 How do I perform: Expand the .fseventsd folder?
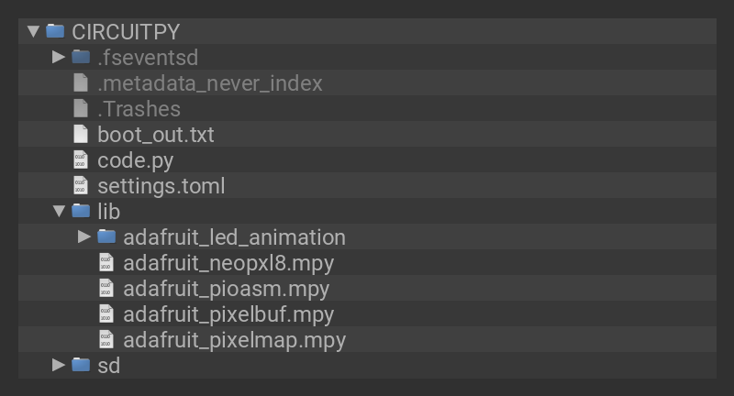coord(59,57)
